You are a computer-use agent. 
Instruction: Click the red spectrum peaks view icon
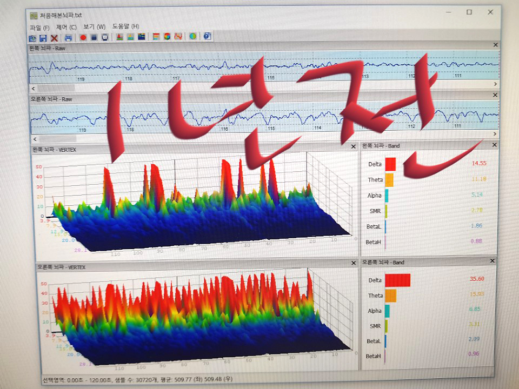(x=120, y=37)
